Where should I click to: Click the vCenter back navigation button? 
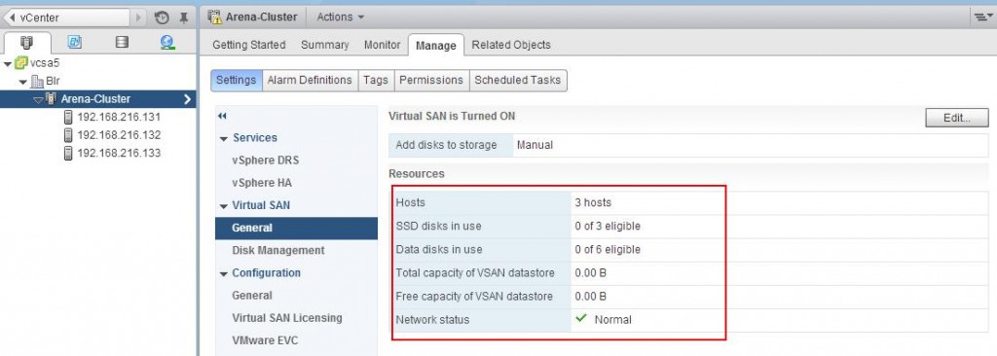pos(66,18)
